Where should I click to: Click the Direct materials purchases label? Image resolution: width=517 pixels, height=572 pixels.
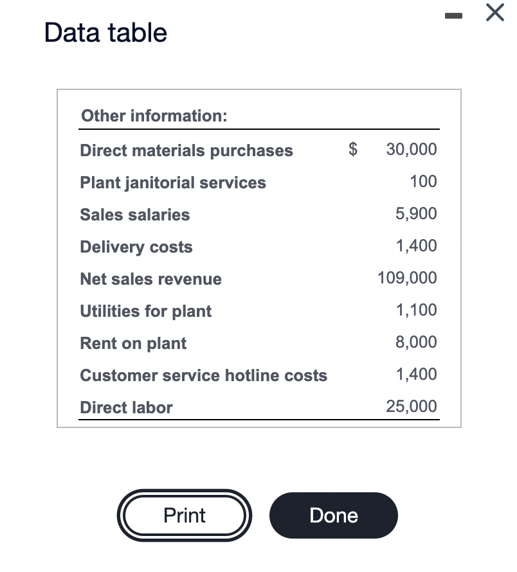pyautogui.click(x=186, y=150)
